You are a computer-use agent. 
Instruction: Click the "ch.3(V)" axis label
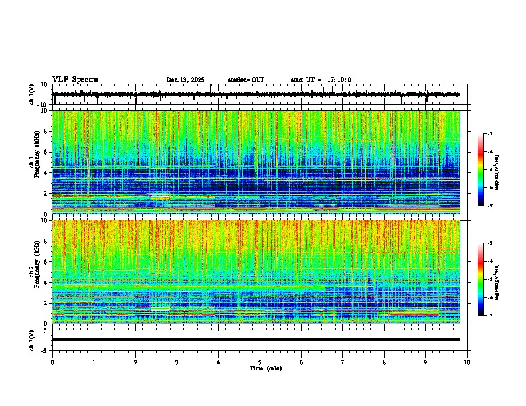point(32,340)
